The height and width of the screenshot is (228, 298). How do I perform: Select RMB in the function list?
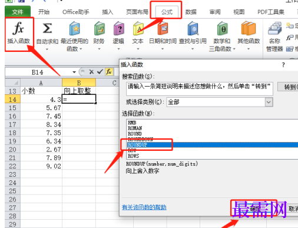click(132, 123)
